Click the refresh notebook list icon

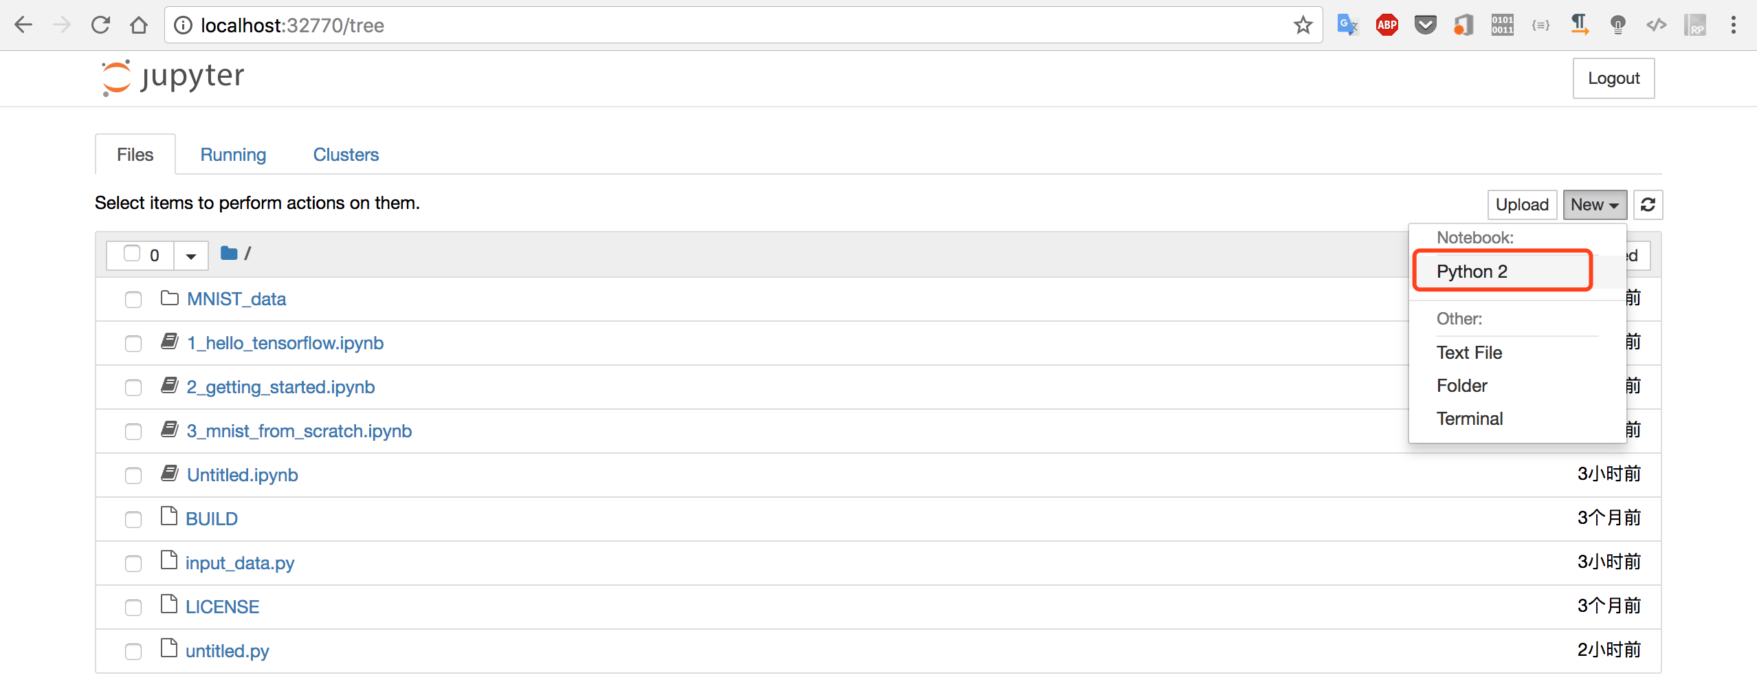tap(1648, 205)
